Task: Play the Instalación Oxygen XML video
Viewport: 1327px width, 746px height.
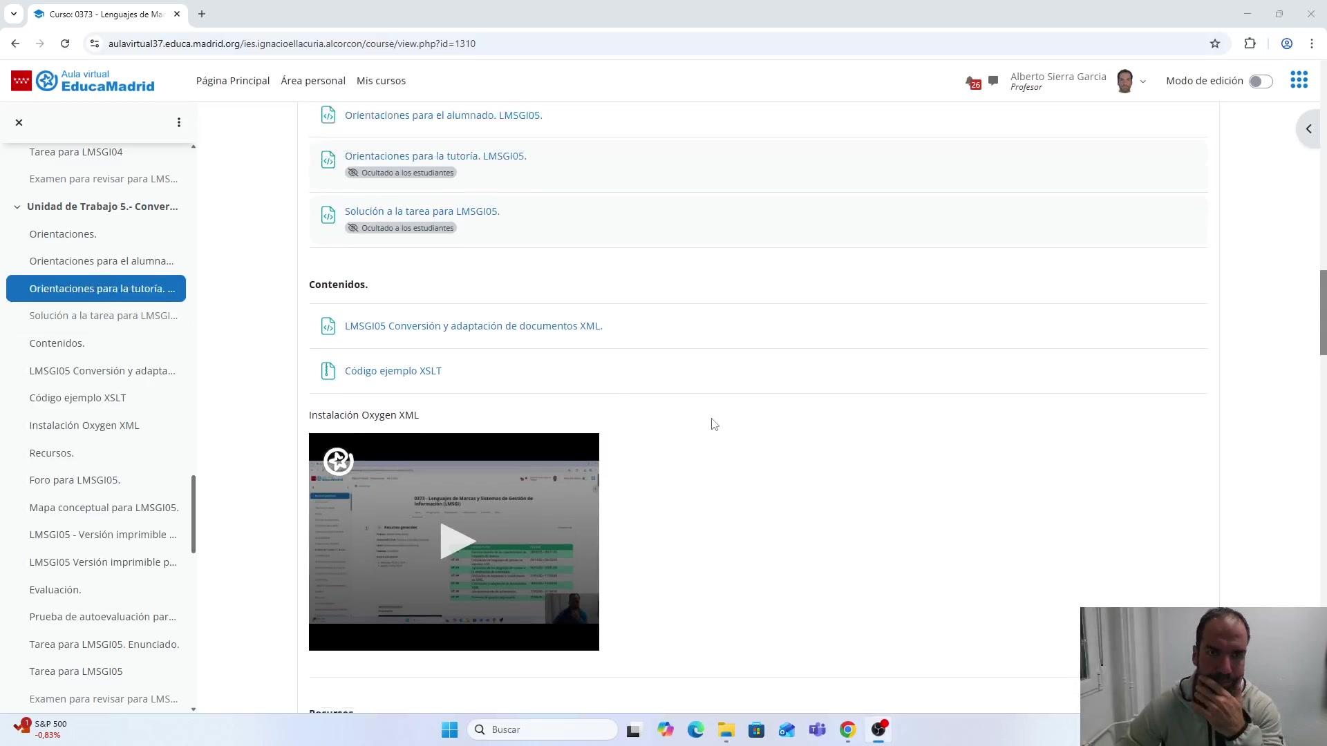Action: (x=454, y=541)
